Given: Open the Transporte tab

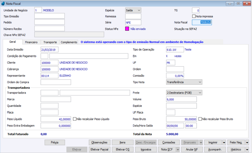Looking at the screenshot, I should (x=50, y=42).
